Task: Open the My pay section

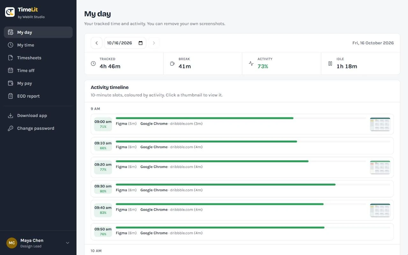Action: [38, 83]
